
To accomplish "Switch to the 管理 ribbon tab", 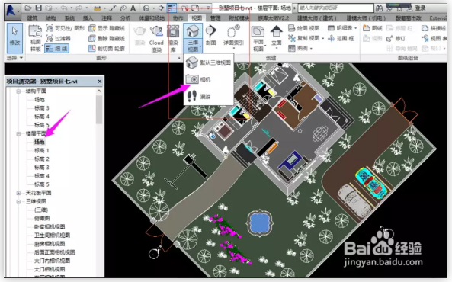I will pyautogui.click(x=216, y=18).
